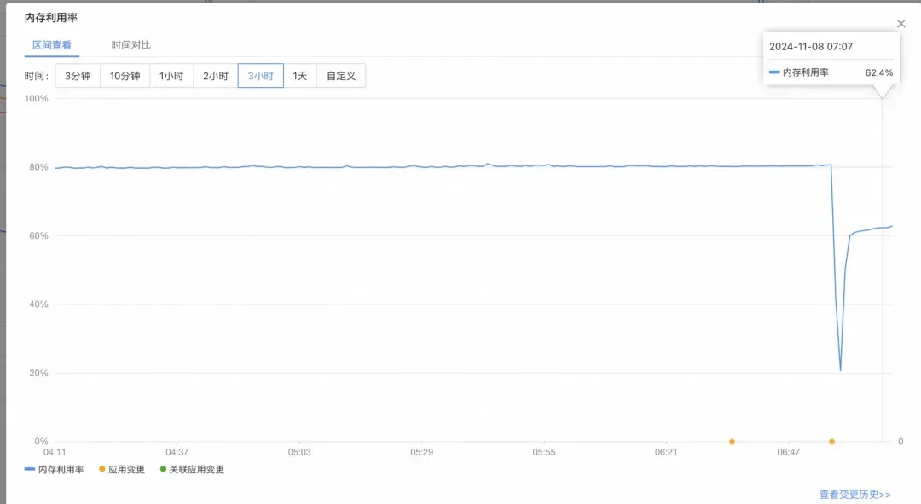Click the blue 内存利用率 swatch in the tooltip
The width and height of the screenshot is (921, 504).
(x=774, y=72)
